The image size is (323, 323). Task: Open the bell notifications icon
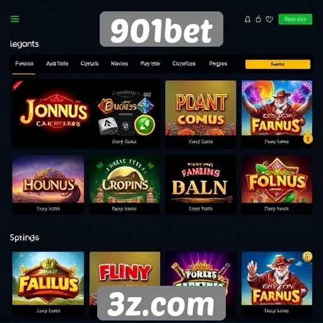point(248,20)
